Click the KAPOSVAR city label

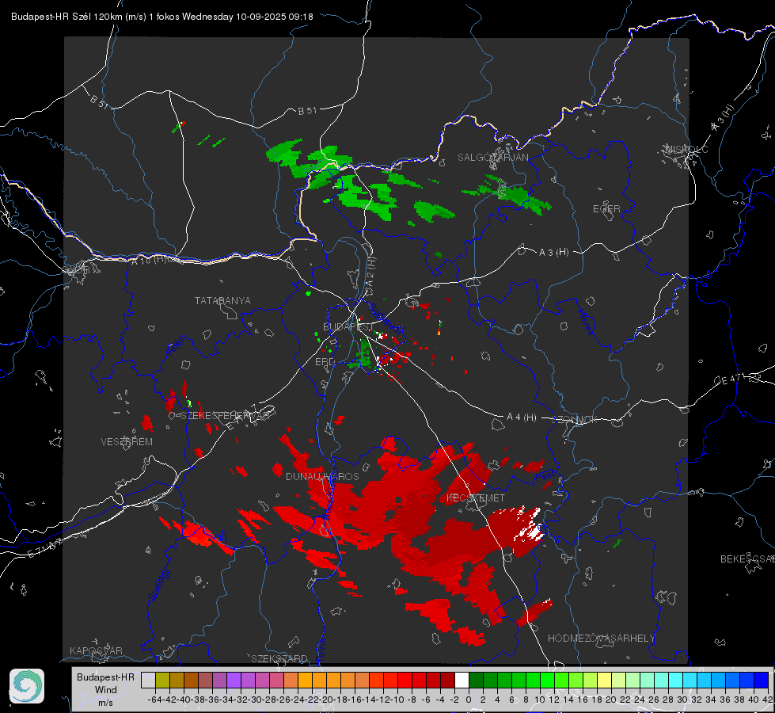click(x=96, y=650)
